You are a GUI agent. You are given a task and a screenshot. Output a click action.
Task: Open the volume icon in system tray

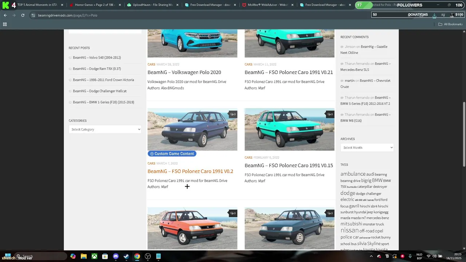[434, 256]
